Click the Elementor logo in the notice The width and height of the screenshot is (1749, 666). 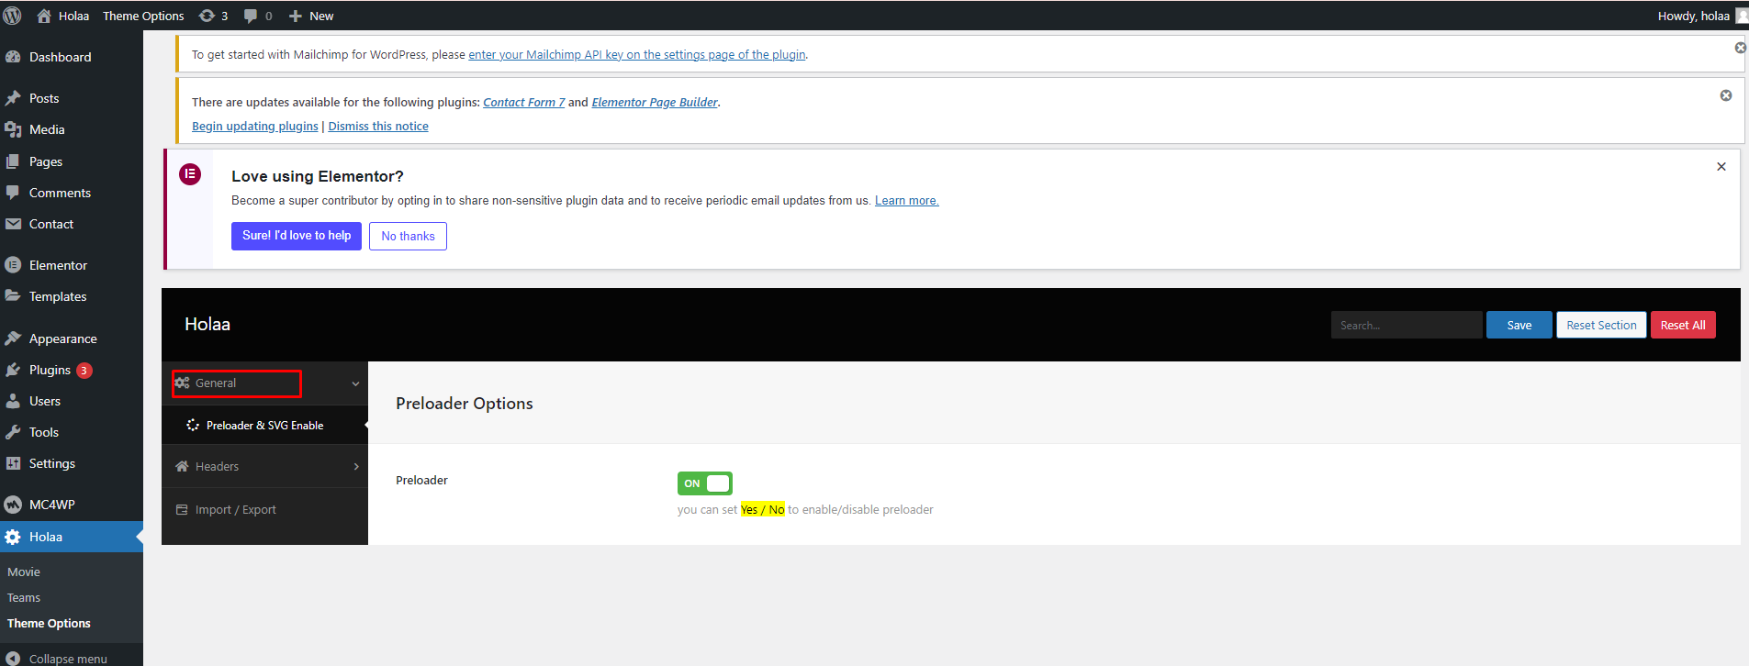(x=190, y=174)
